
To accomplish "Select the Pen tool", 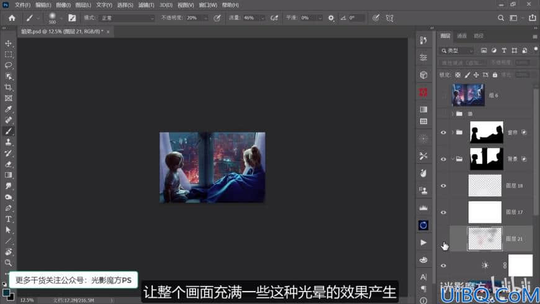I will (8, 208).
